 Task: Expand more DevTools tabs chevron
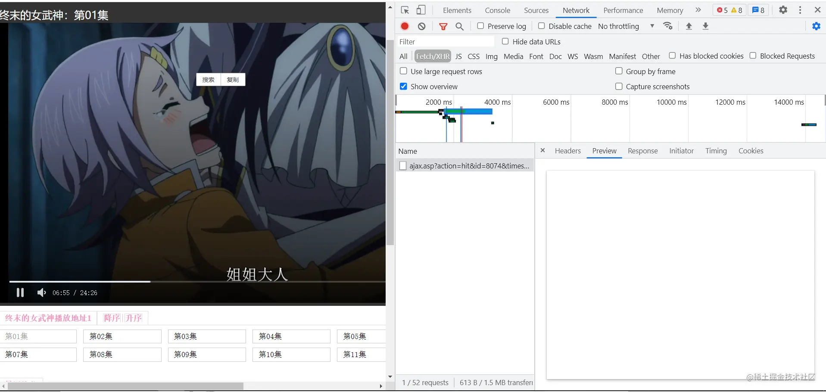pos(698,10)
